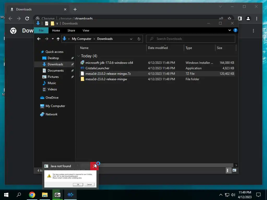
Task: Collapse the Today (4) group
Action: (x=78, y=56)
